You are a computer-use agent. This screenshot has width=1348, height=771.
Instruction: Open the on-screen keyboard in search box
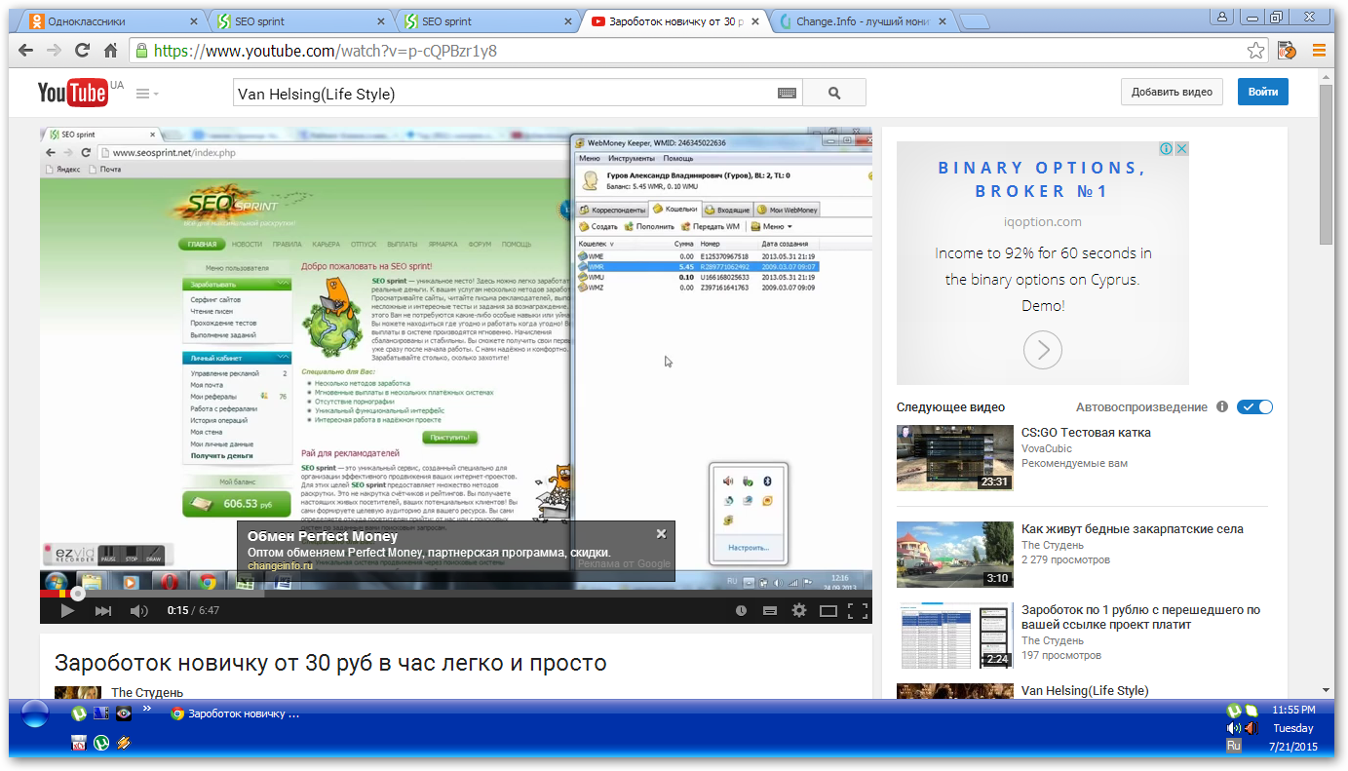click(788, 94)
